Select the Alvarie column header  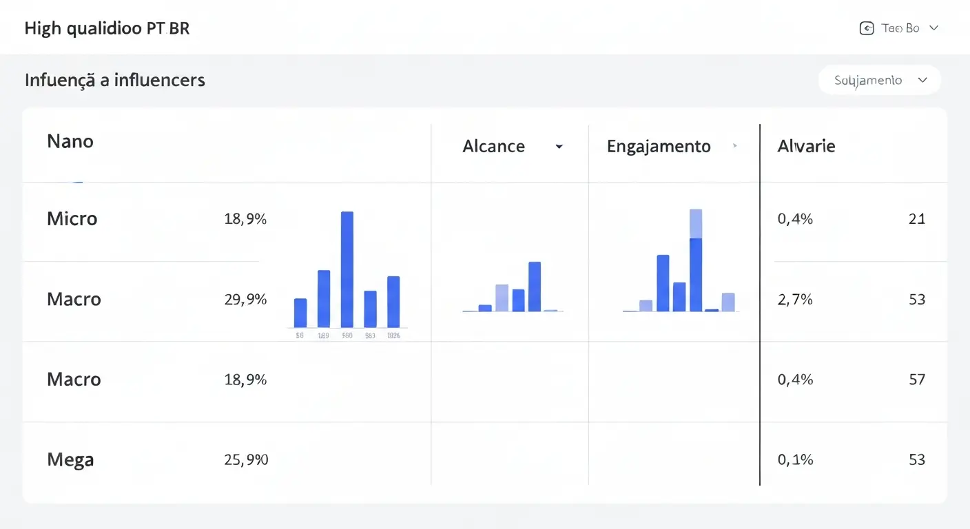[806, 146]
